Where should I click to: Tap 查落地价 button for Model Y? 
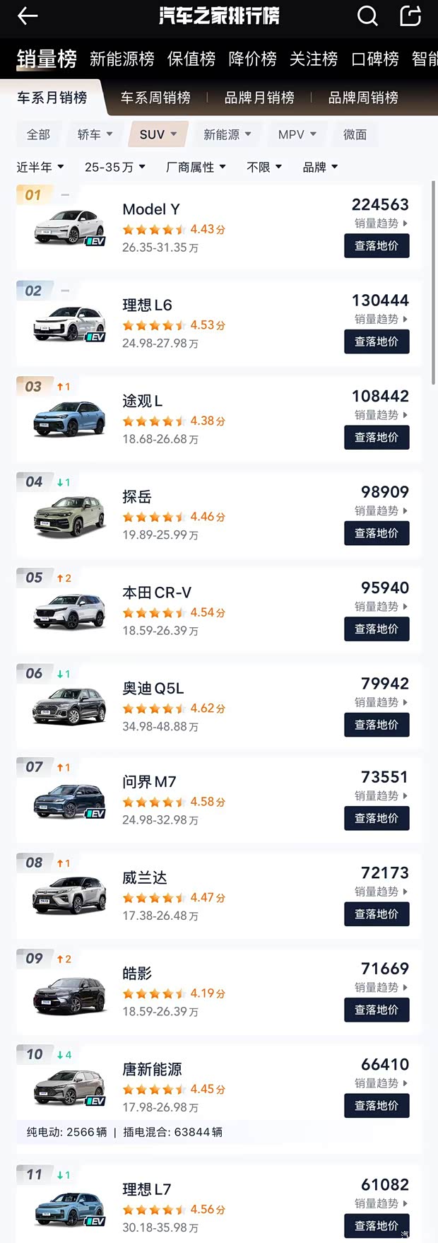point(377,245)
